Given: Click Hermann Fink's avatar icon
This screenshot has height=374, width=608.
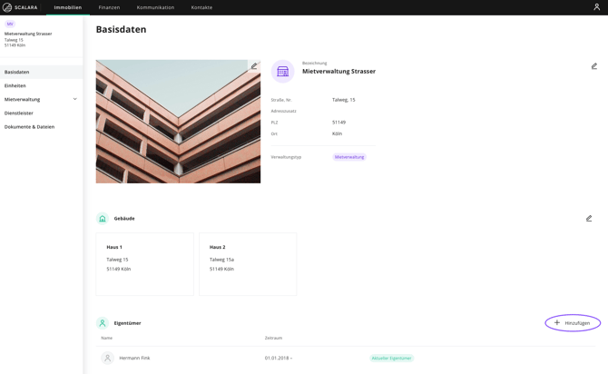Looking at the screenshot, I should pyautogui.click(x=107, y=358).
